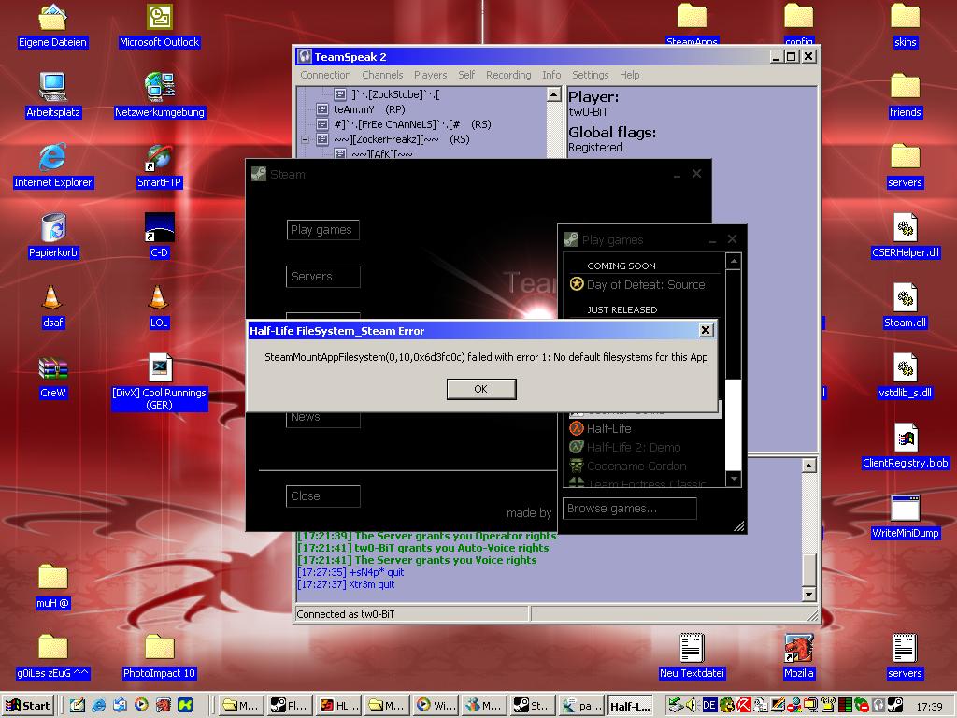957x718 pixels.
Task: Click the Play games button in Steam
Action: pos(322,230)
